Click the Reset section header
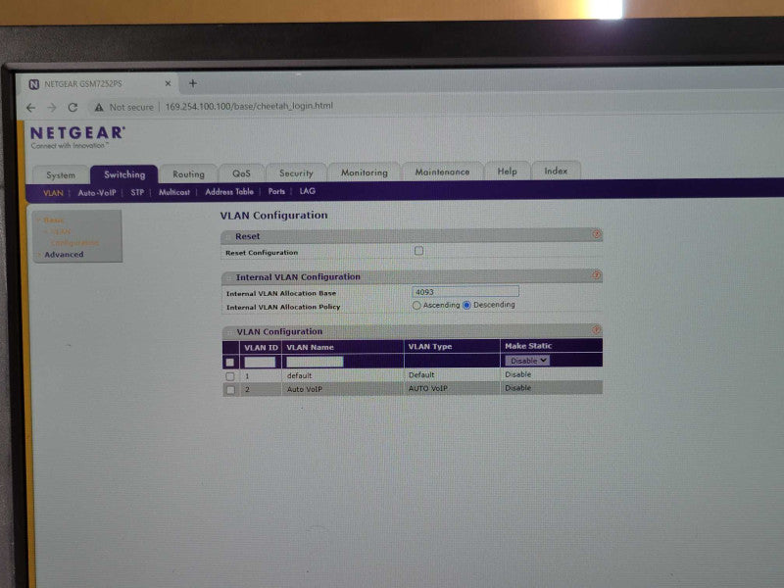Screen dimensions: 784x588 click(412, 236)
